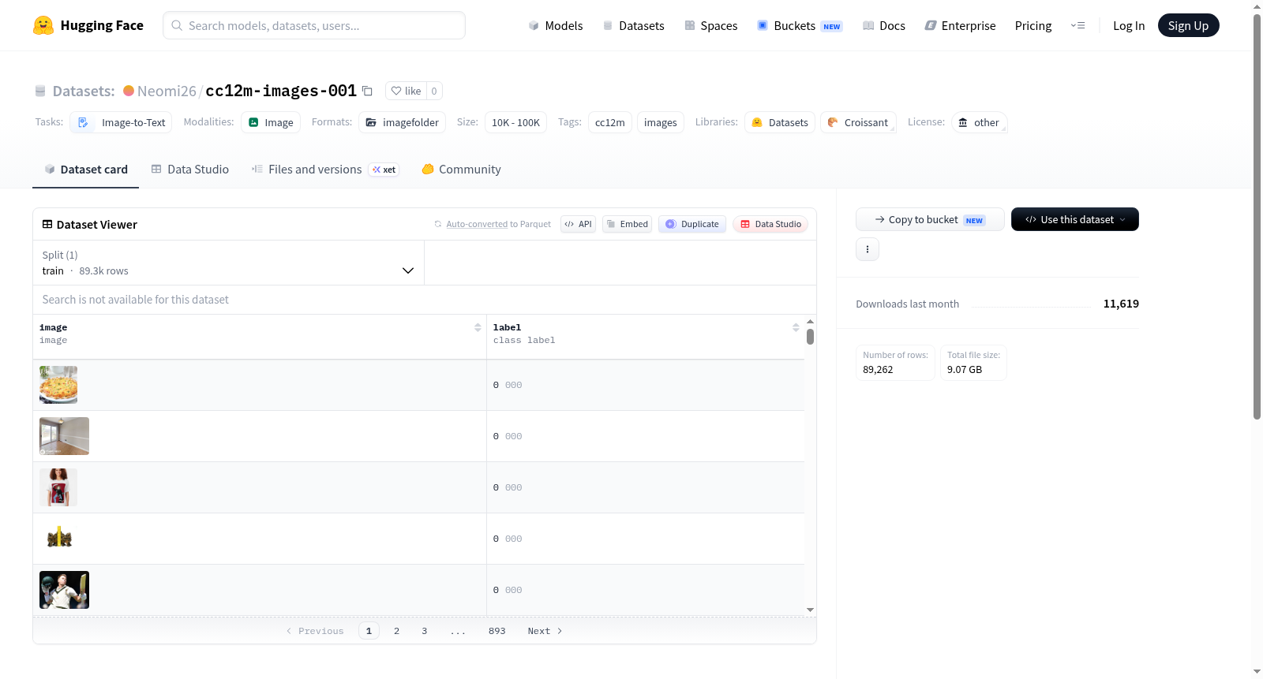The height and width of the screenshot is (679, 1263).
Task: Open the Image-to-Text task tag
Action: pos(121,122)
